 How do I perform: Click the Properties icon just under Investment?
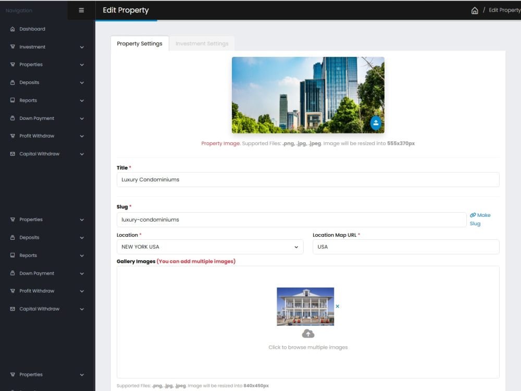(x=13, y=65)
